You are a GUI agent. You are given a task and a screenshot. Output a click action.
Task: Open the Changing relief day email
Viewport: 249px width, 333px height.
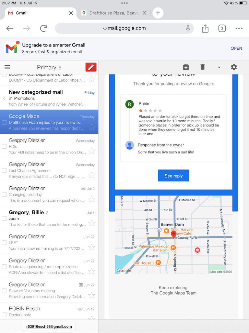(49, 194)
